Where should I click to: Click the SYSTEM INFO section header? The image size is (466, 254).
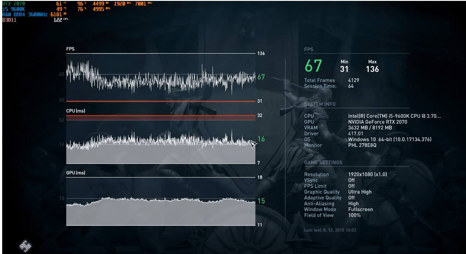(320, 104)
